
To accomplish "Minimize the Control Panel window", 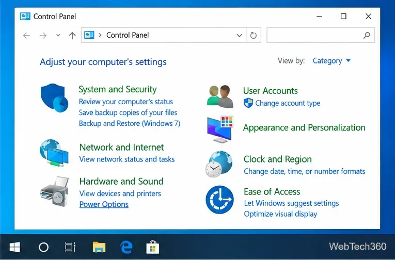I will pyautogui.click(x=319, y=17).
